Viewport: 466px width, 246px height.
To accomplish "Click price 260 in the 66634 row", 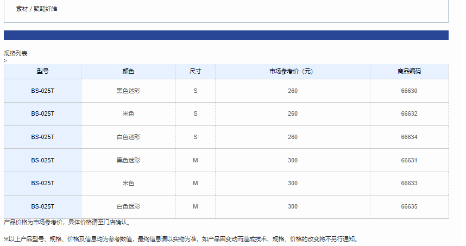I will [292, 137].
